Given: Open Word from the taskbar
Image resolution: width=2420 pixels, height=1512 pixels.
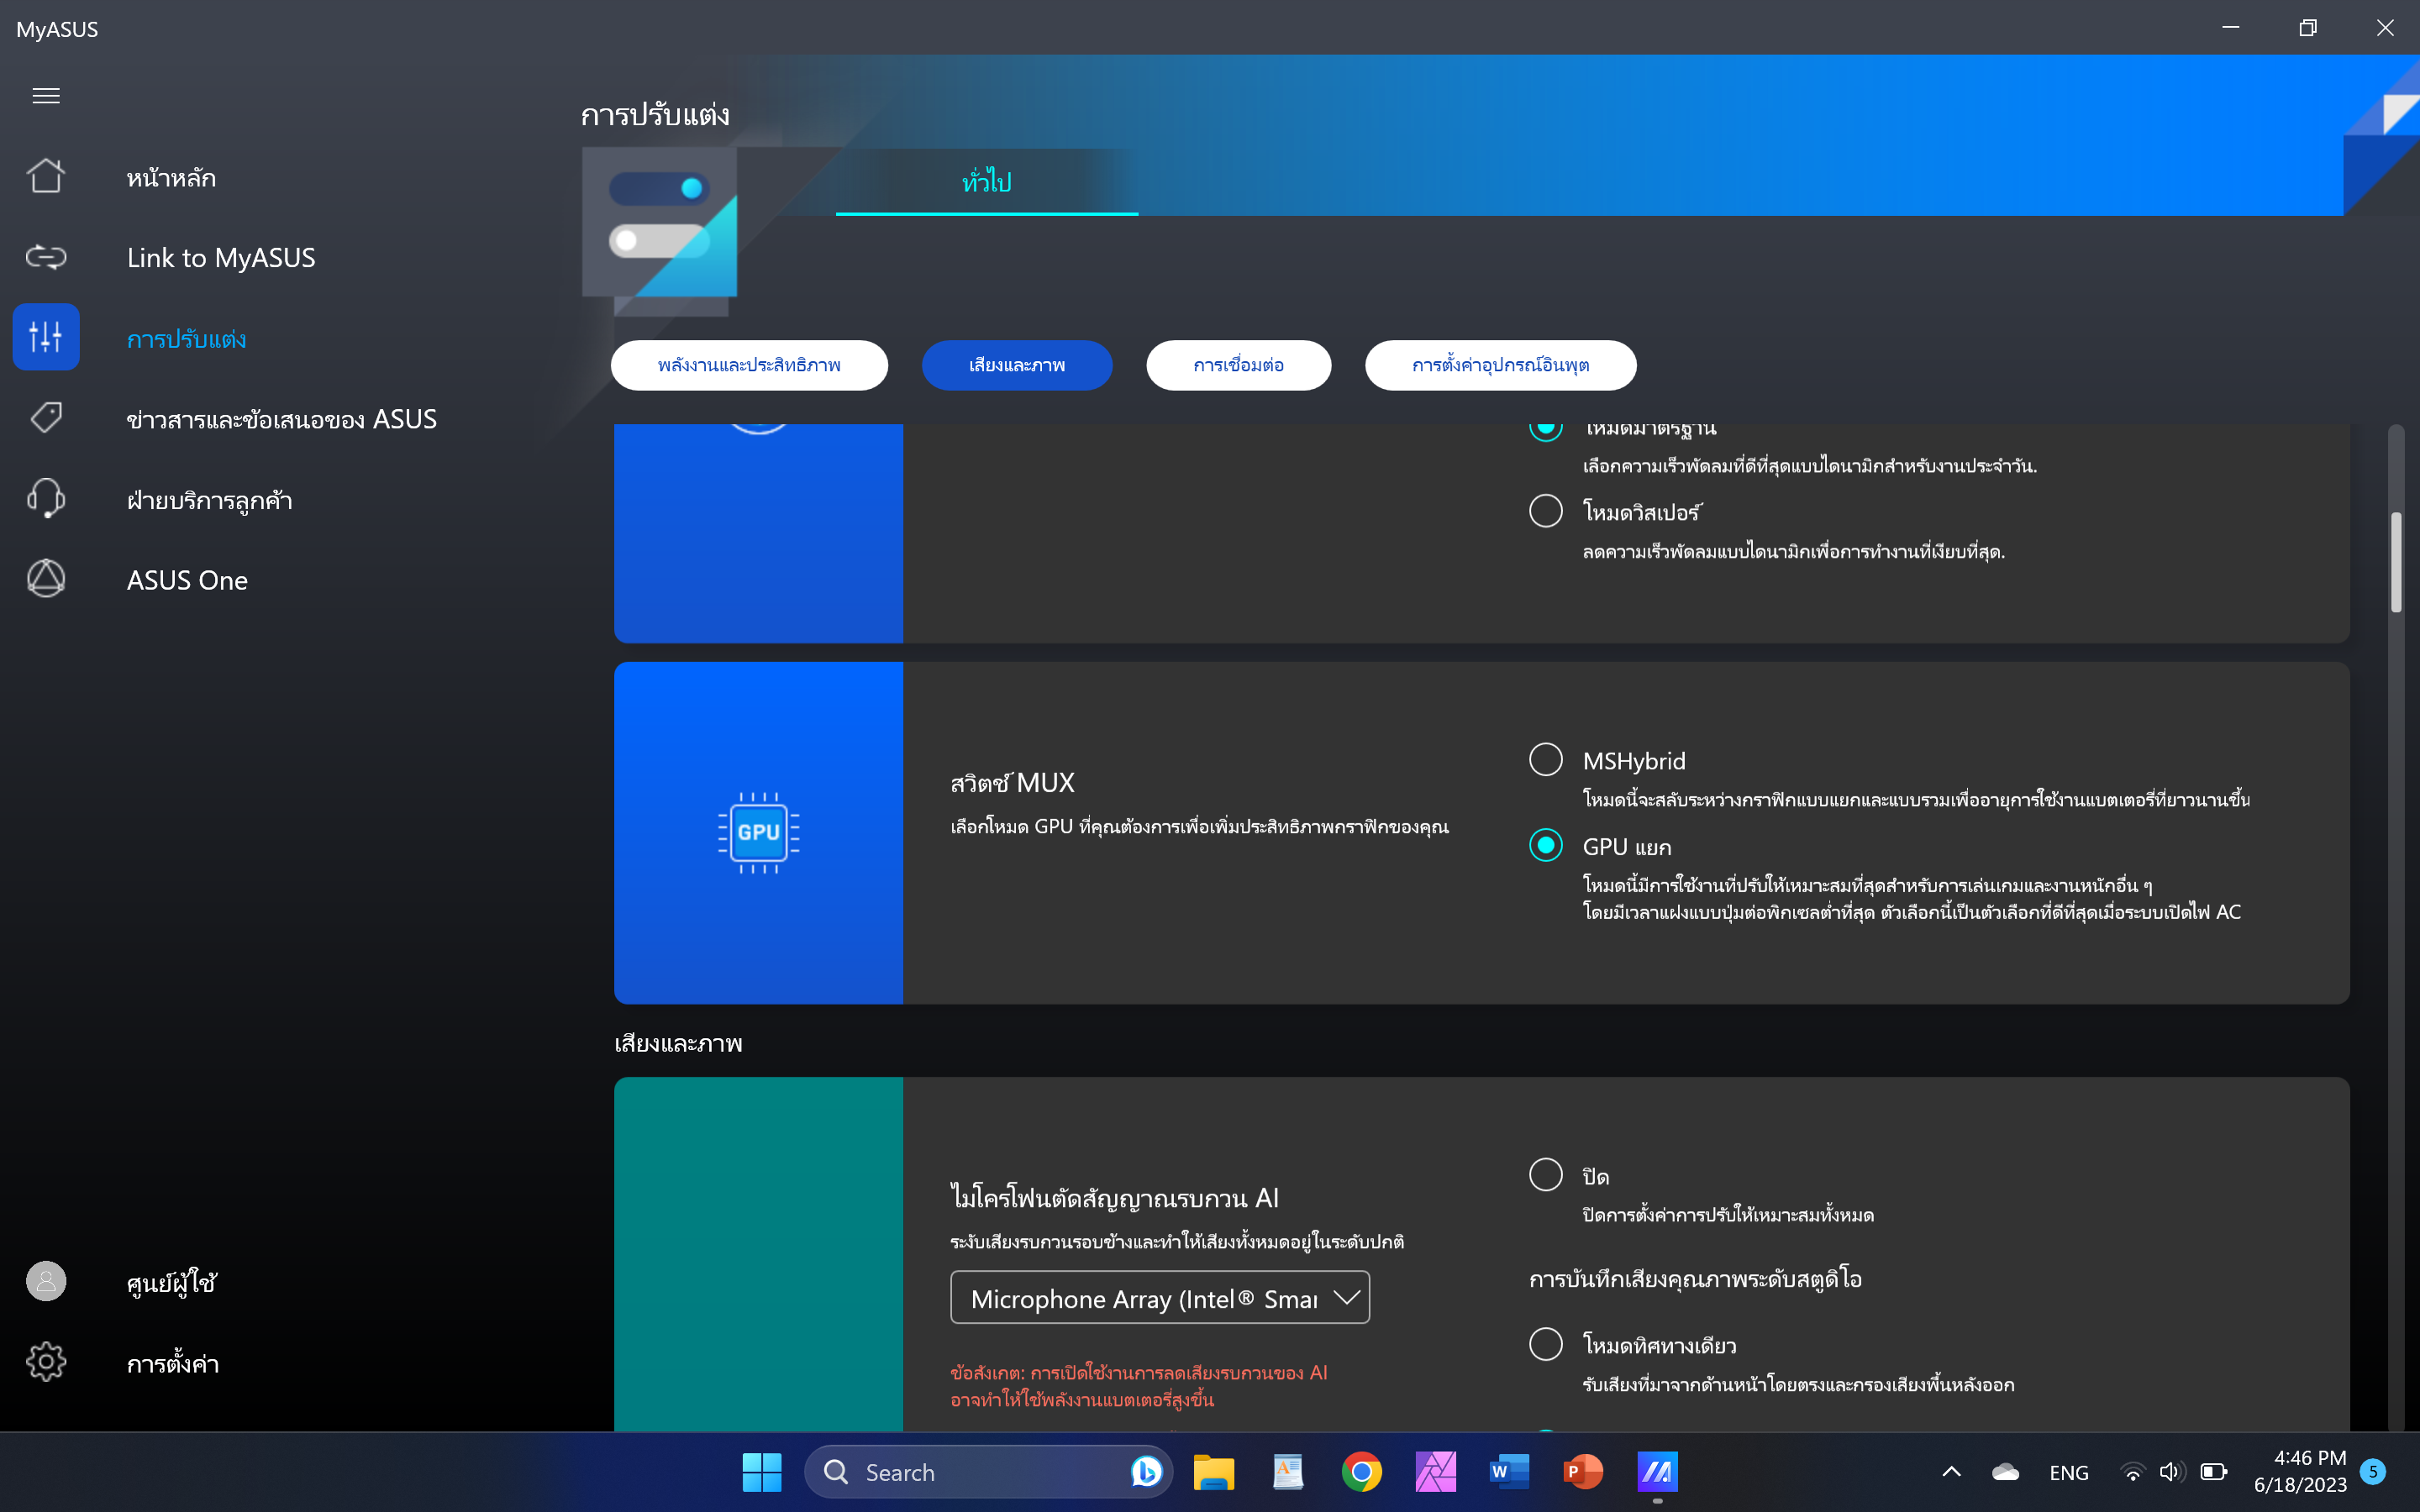Looking at the screenshot, I should coord(1509,1472).
